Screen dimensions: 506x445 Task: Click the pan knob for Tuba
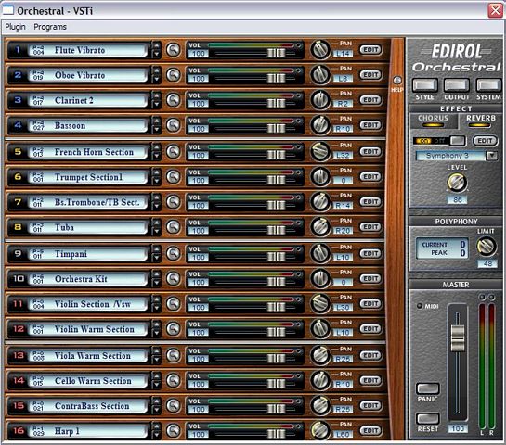[x=320, y=227]
